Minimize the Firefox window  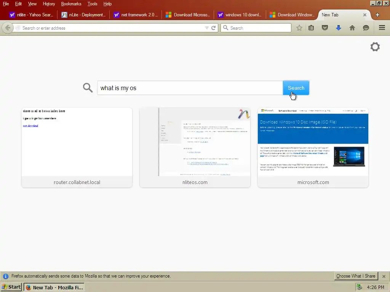click(372, 3)
